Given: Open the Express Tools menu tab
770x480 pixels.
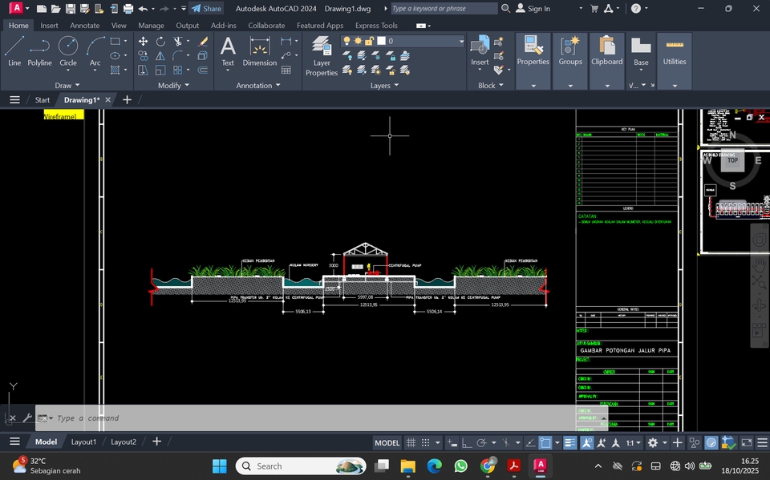Looking at the screenshot, I should point(376,25).
